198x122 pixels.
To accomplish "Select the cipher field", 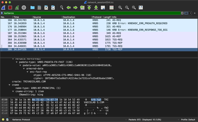I will (74, 78).
